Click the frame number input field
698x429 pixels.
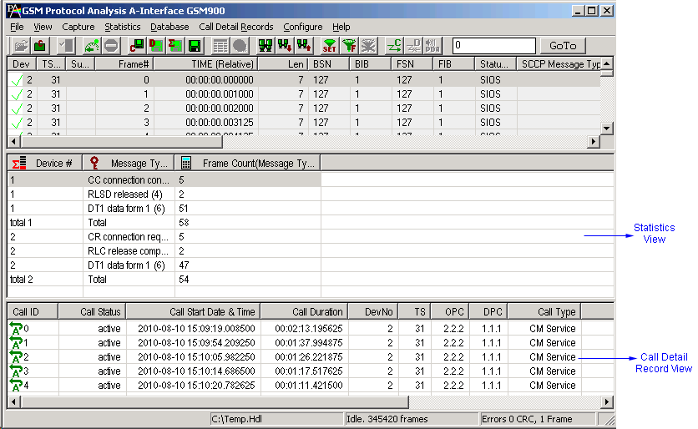pos(493,45)
